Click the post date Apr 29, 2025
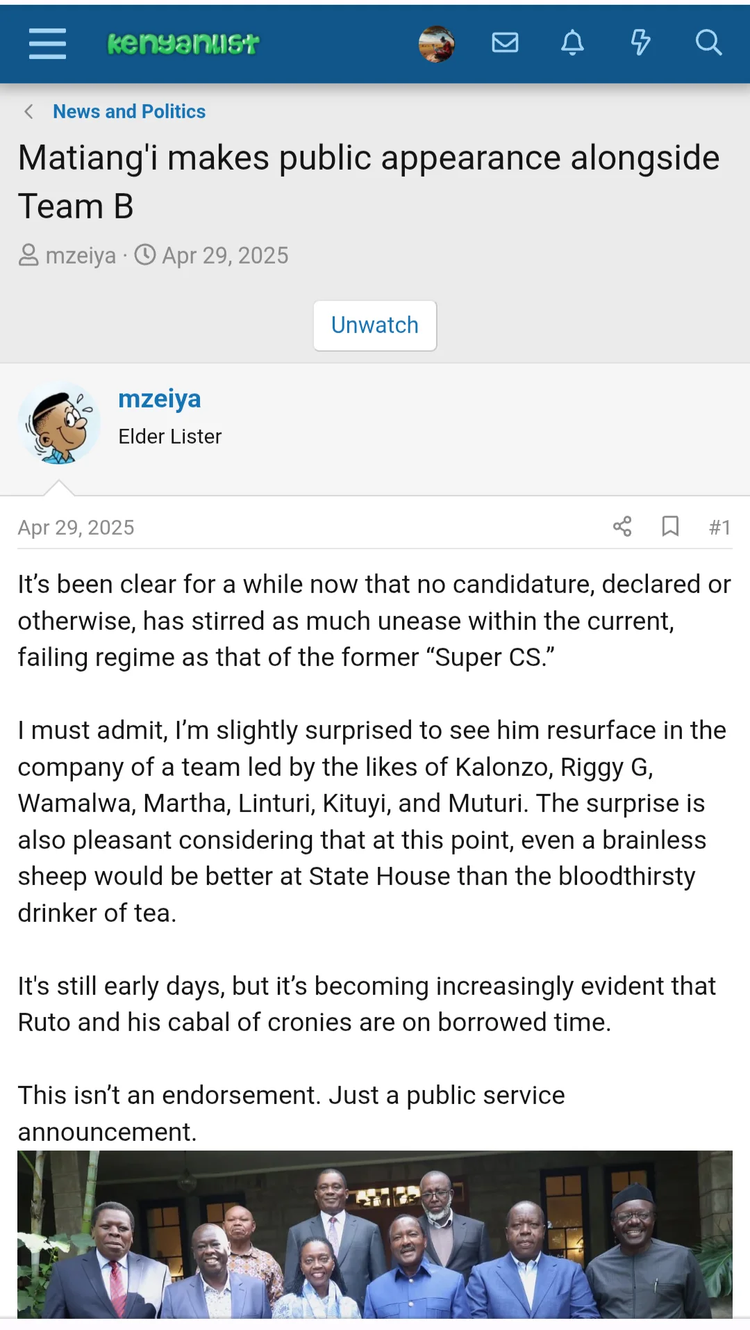The height and width of the screenshot is (1330, 750). click(x=76, y=528)
